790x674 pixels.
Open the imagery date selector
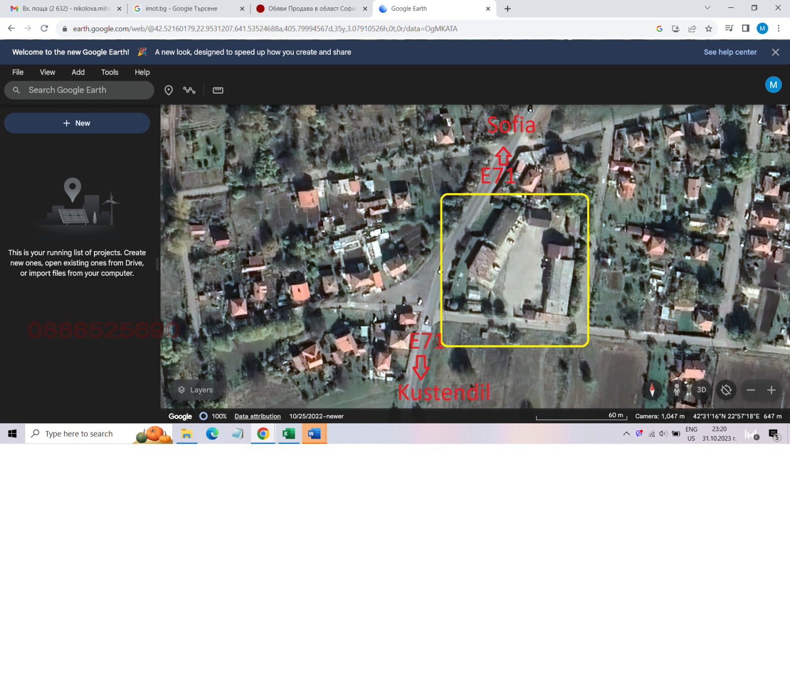click(x=316, y=416)
